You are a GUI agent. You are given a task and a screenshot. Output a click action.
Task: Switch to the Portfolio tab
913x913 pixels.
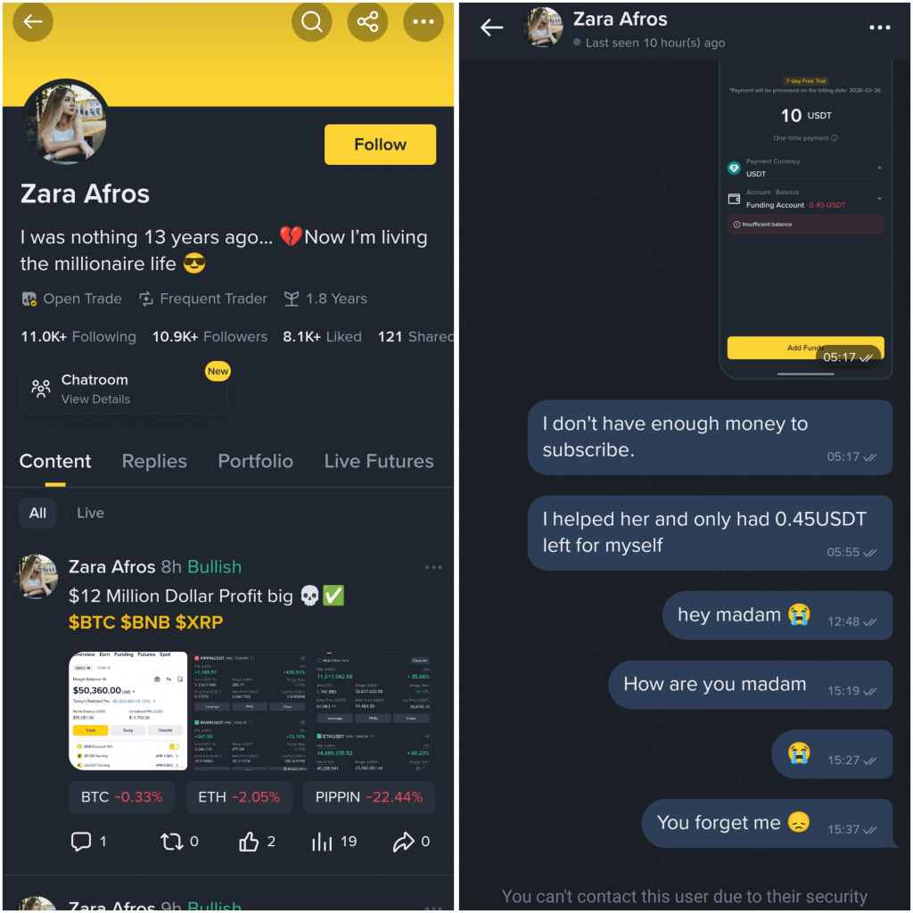pos(255,461)
